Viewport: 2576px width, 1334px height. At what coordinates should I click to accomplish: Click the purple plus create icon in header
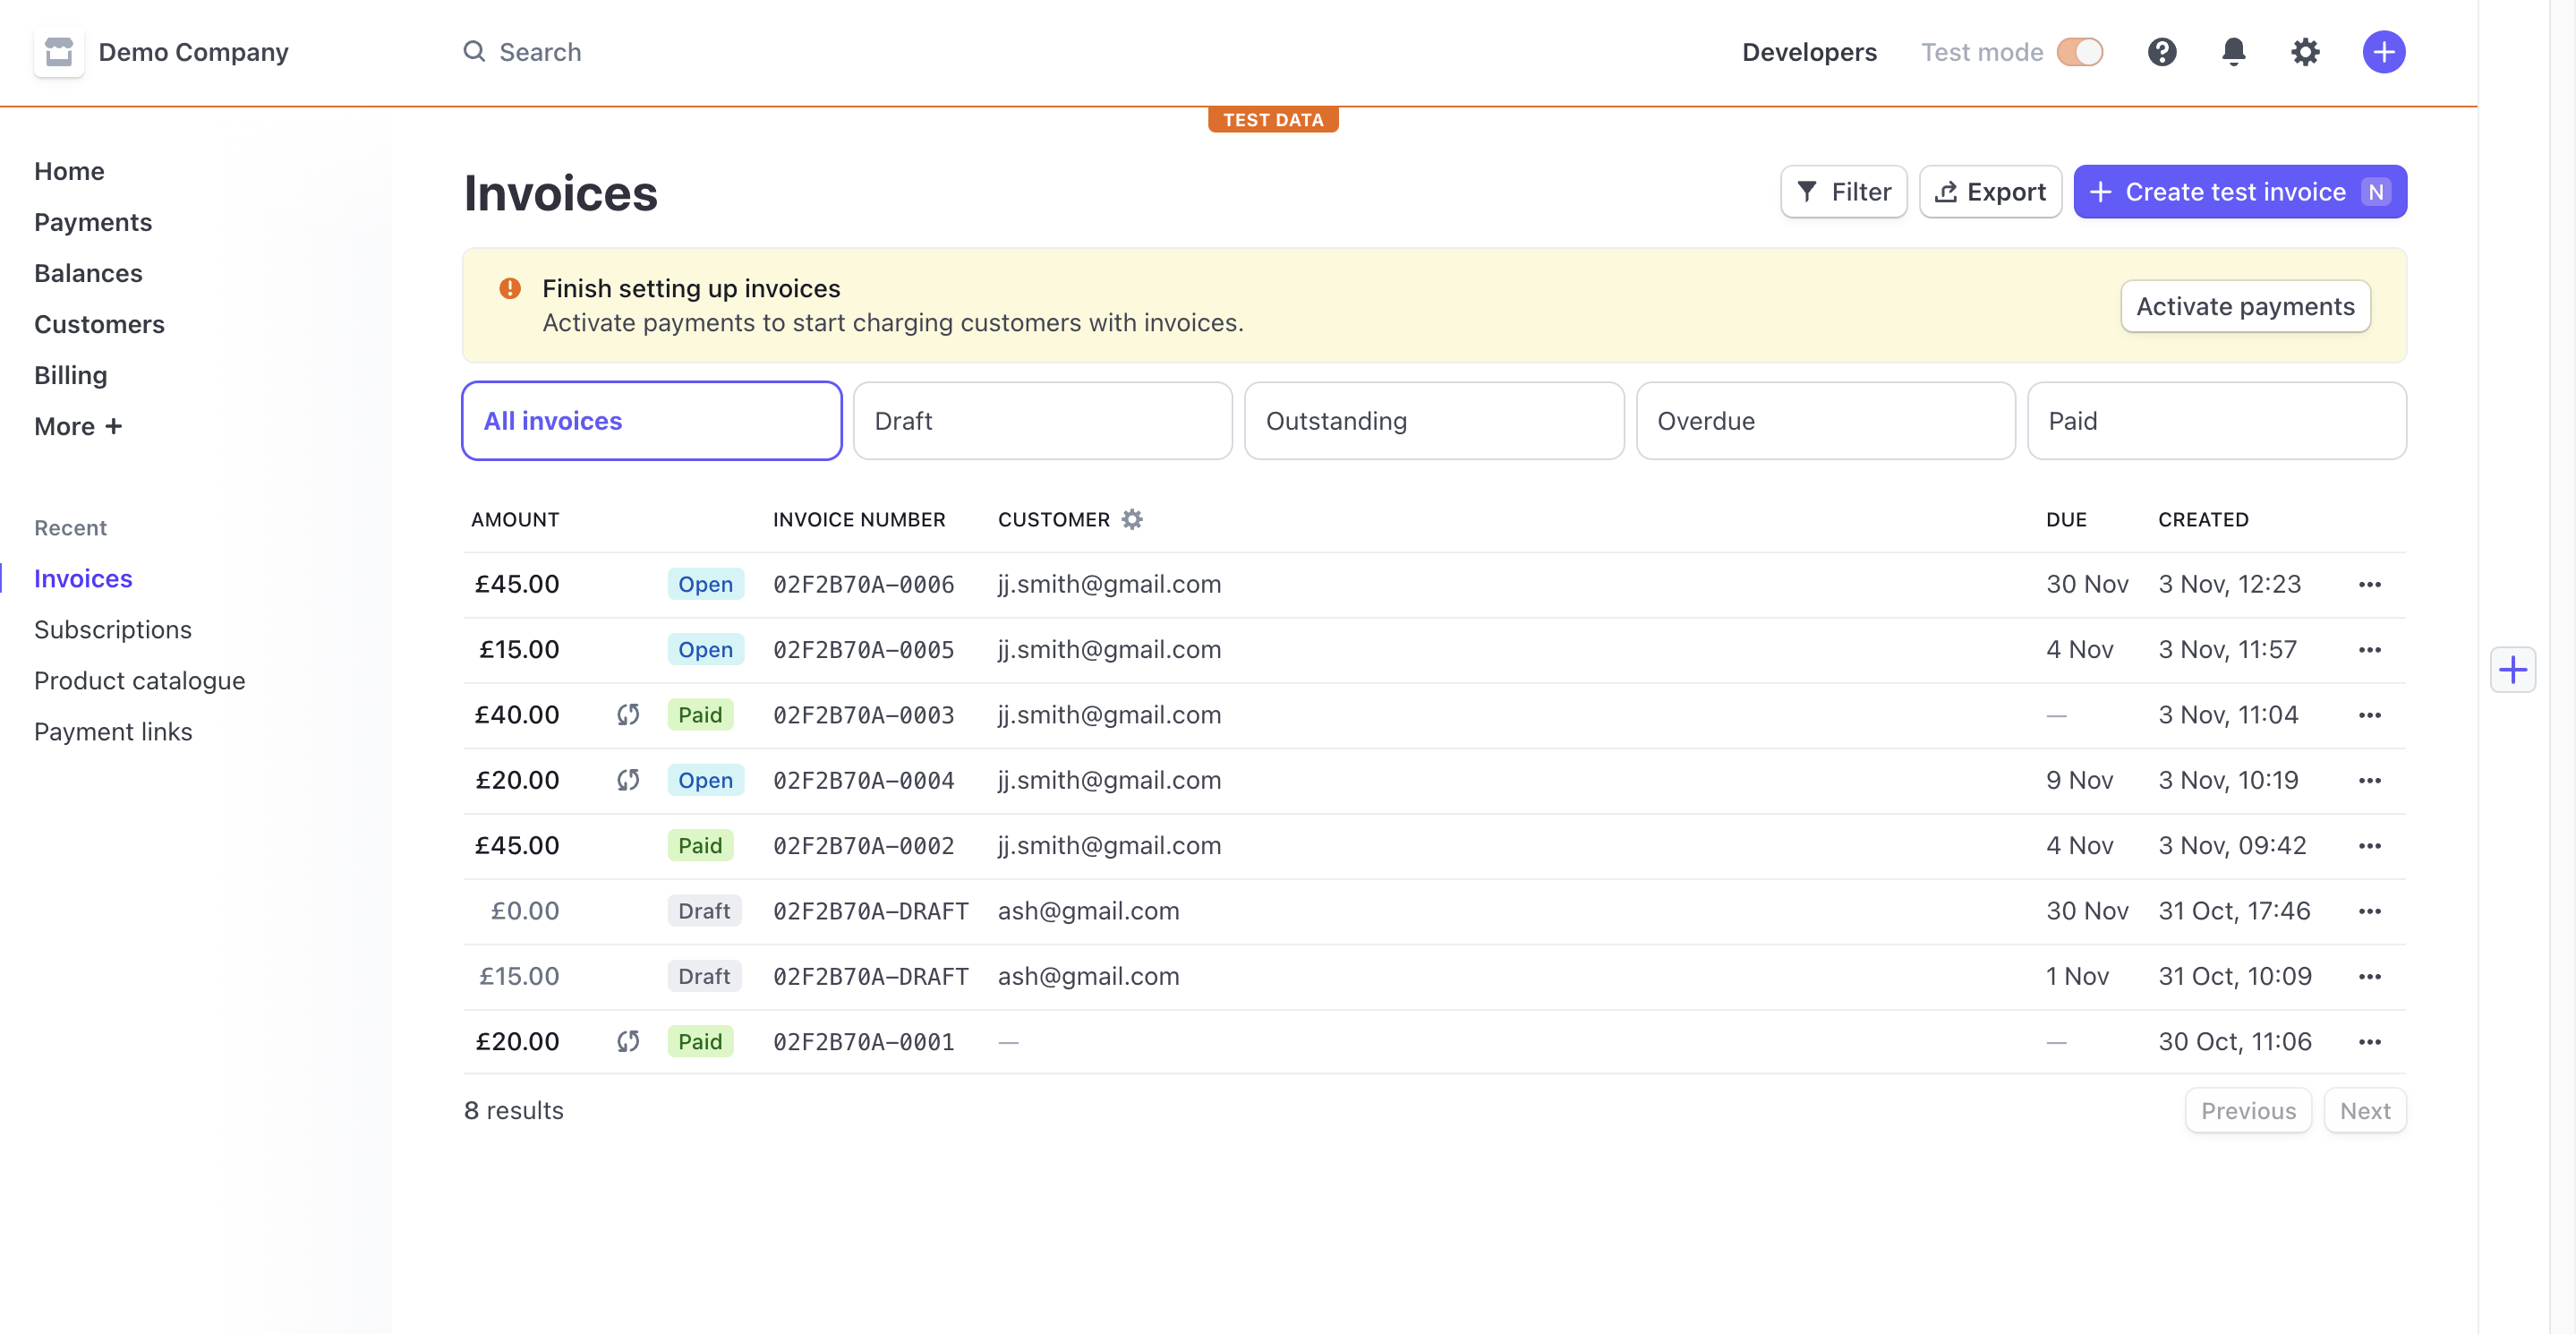point(2383,52)
